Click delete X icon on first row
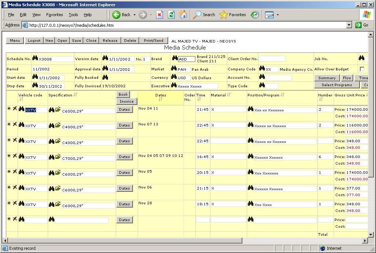The width and height of the screenshot is (376, 253). point(15,109)
